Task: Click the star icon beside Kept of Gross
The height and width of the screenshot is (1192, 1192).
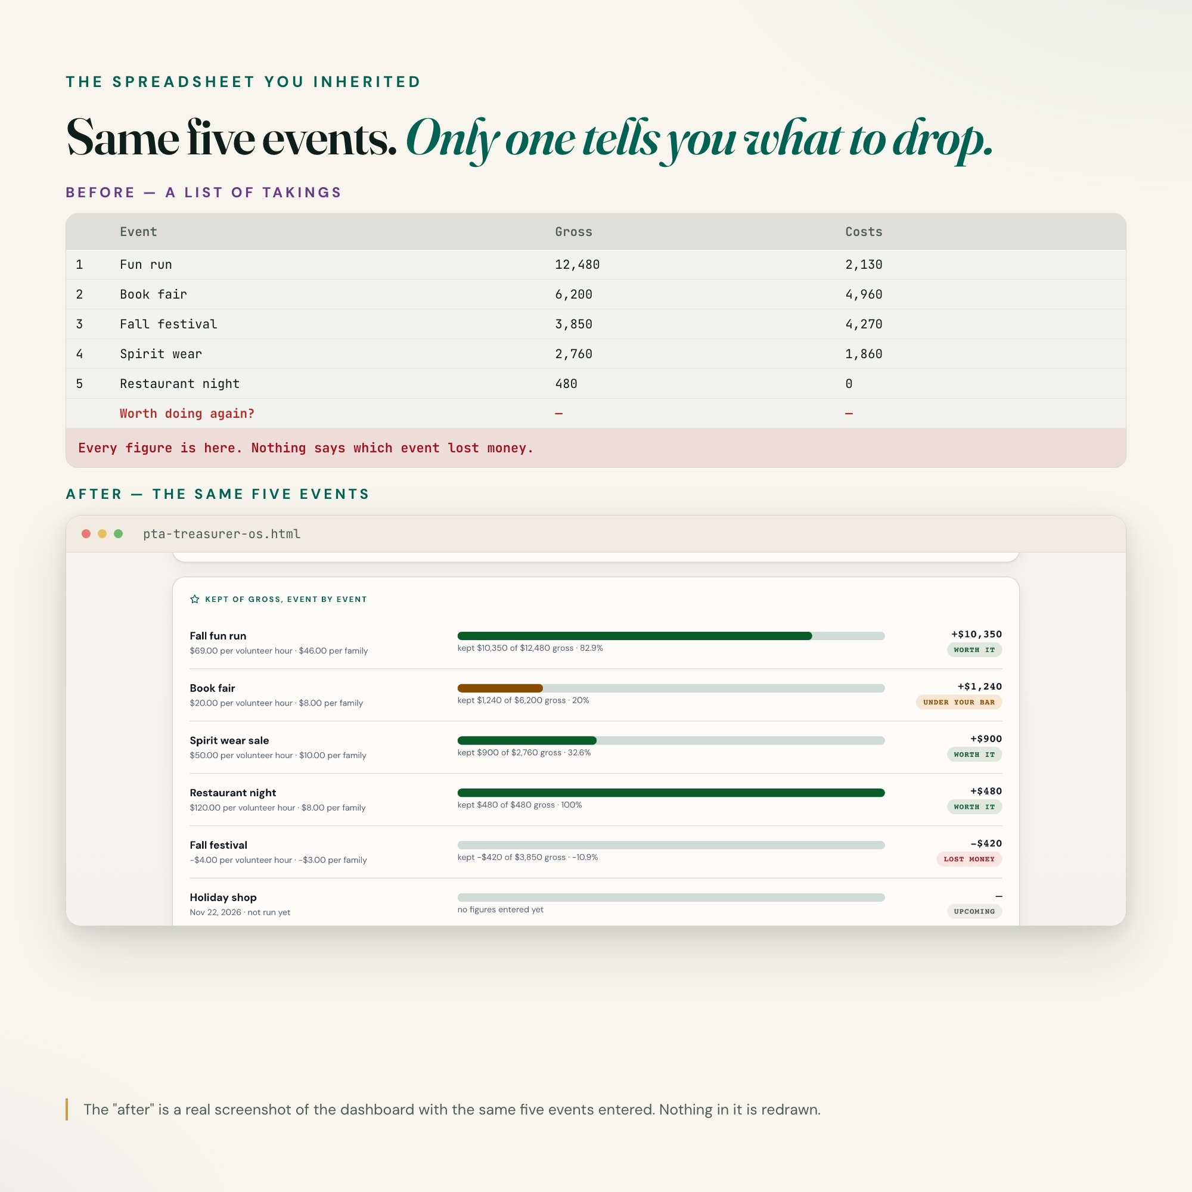Action: (x=195, y=599)
